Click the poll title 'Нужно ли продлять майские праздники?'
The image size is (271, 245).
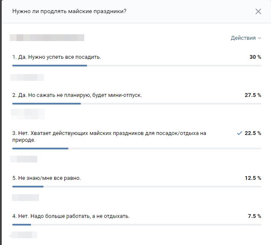(x=69, y=11)
